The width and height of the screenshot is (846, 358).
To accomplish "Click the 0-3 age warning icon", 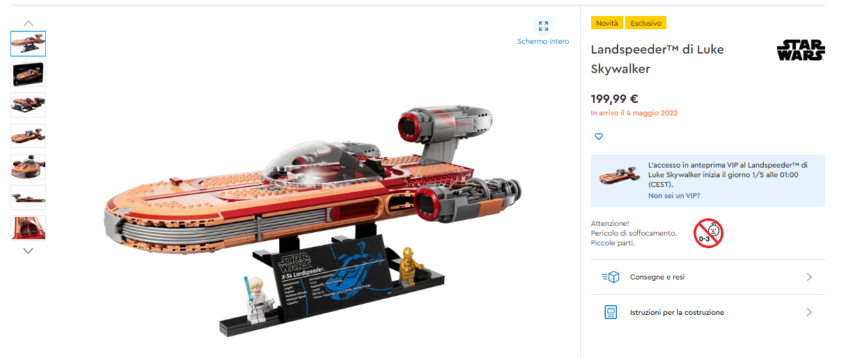I will (x=708, y=233).
